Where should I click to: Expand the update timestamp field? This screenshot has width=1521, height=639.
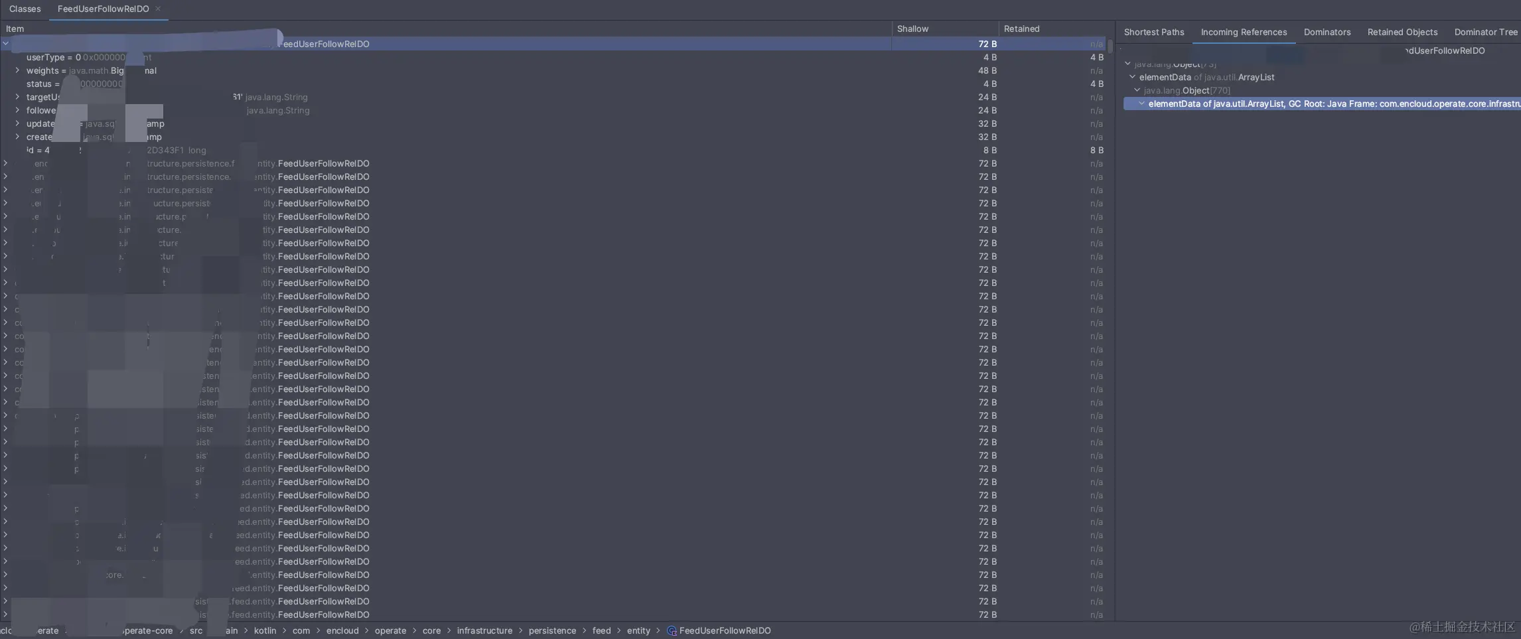(x=17, y=123)
